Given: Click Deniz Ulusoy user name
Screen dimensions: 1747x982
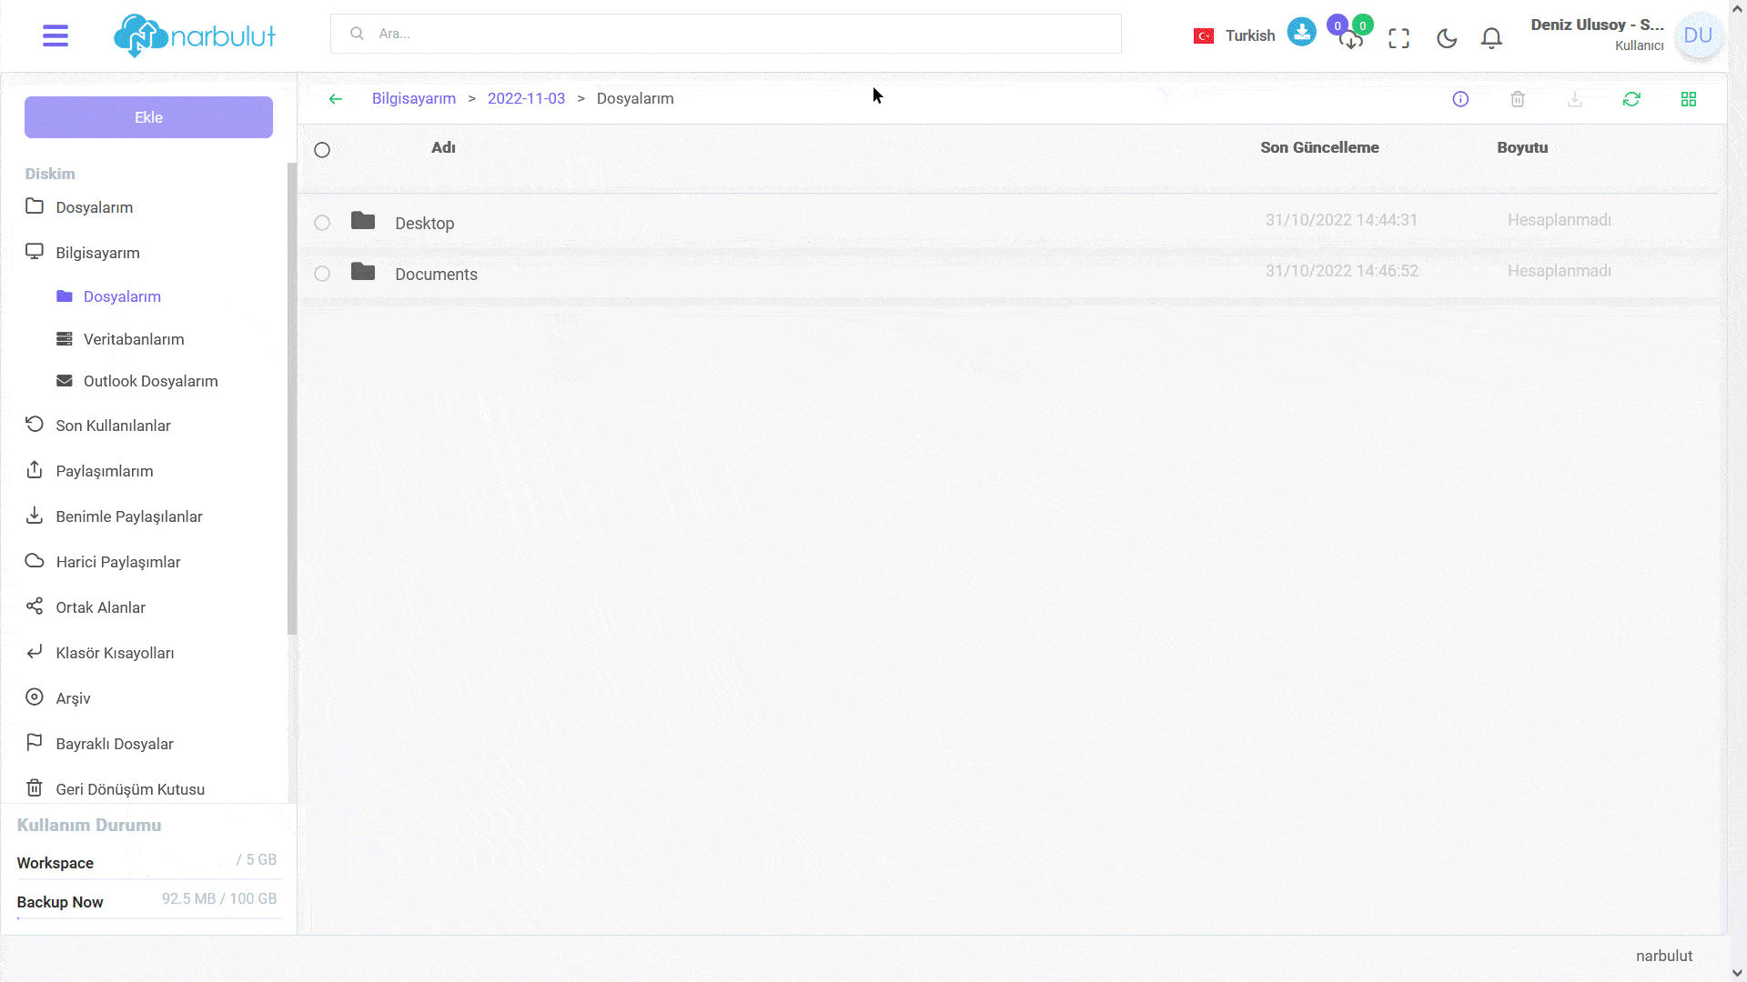Looking at the screenshot, I should click(1597, 25).
